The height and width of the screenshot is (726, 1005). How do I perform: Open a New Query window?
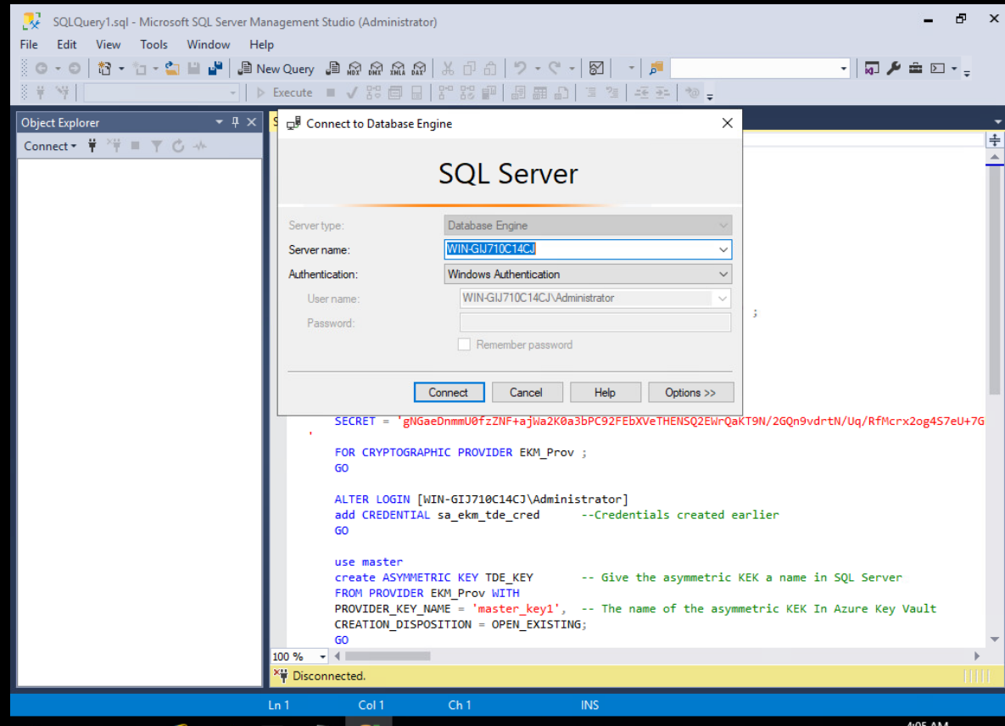[x=276, y=69]
